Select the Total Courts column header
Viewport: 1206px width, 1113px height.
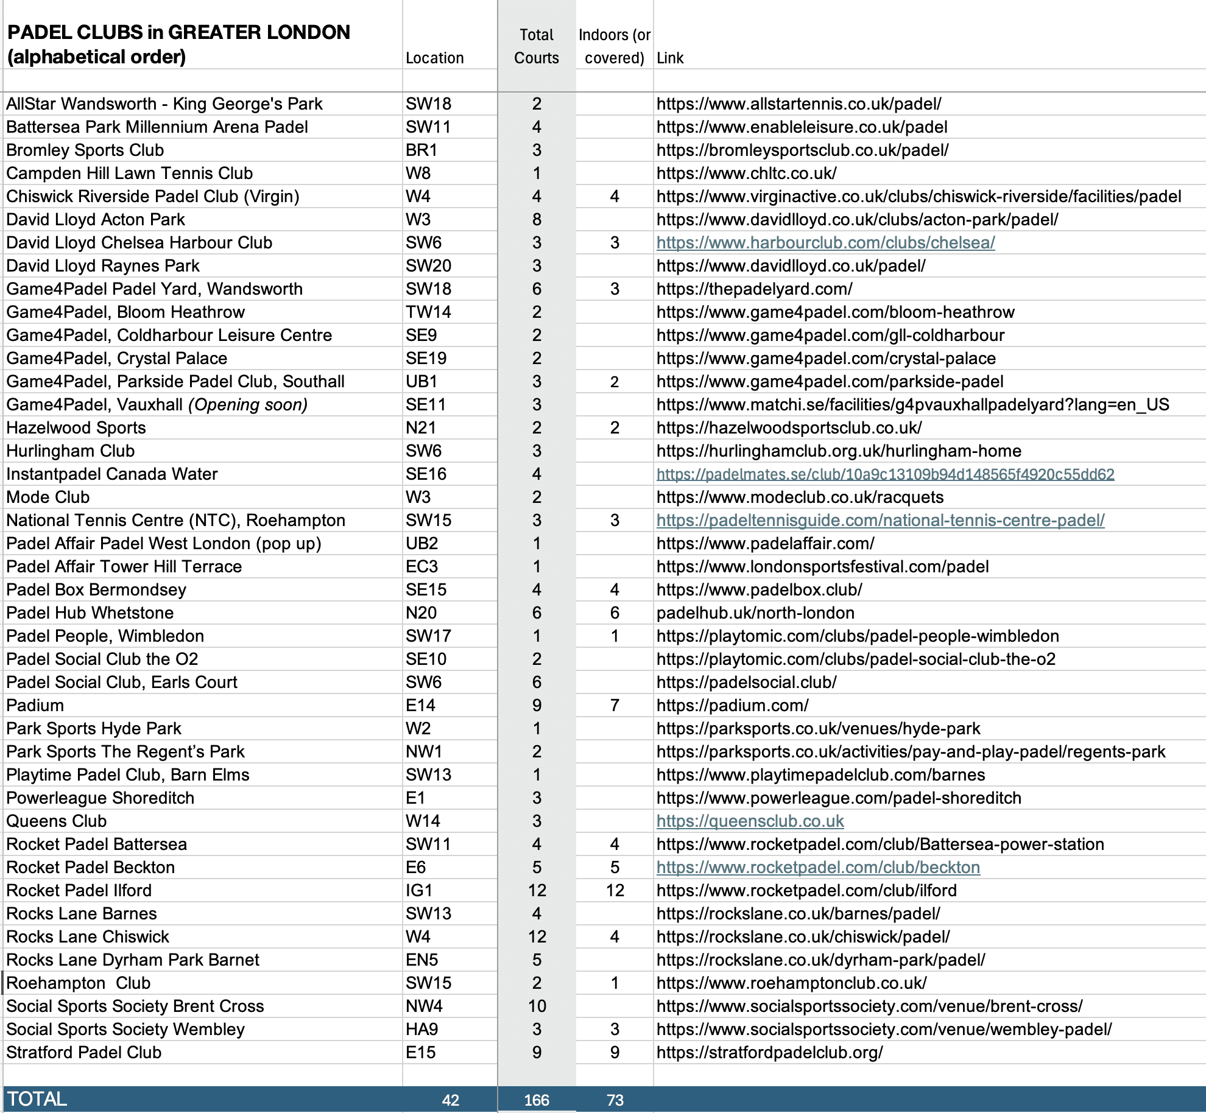pyautogui.click(x=536, y=46)
